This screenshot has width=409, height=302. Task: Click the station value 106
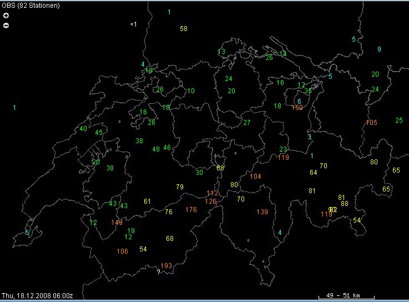click(x=122, y=251)
